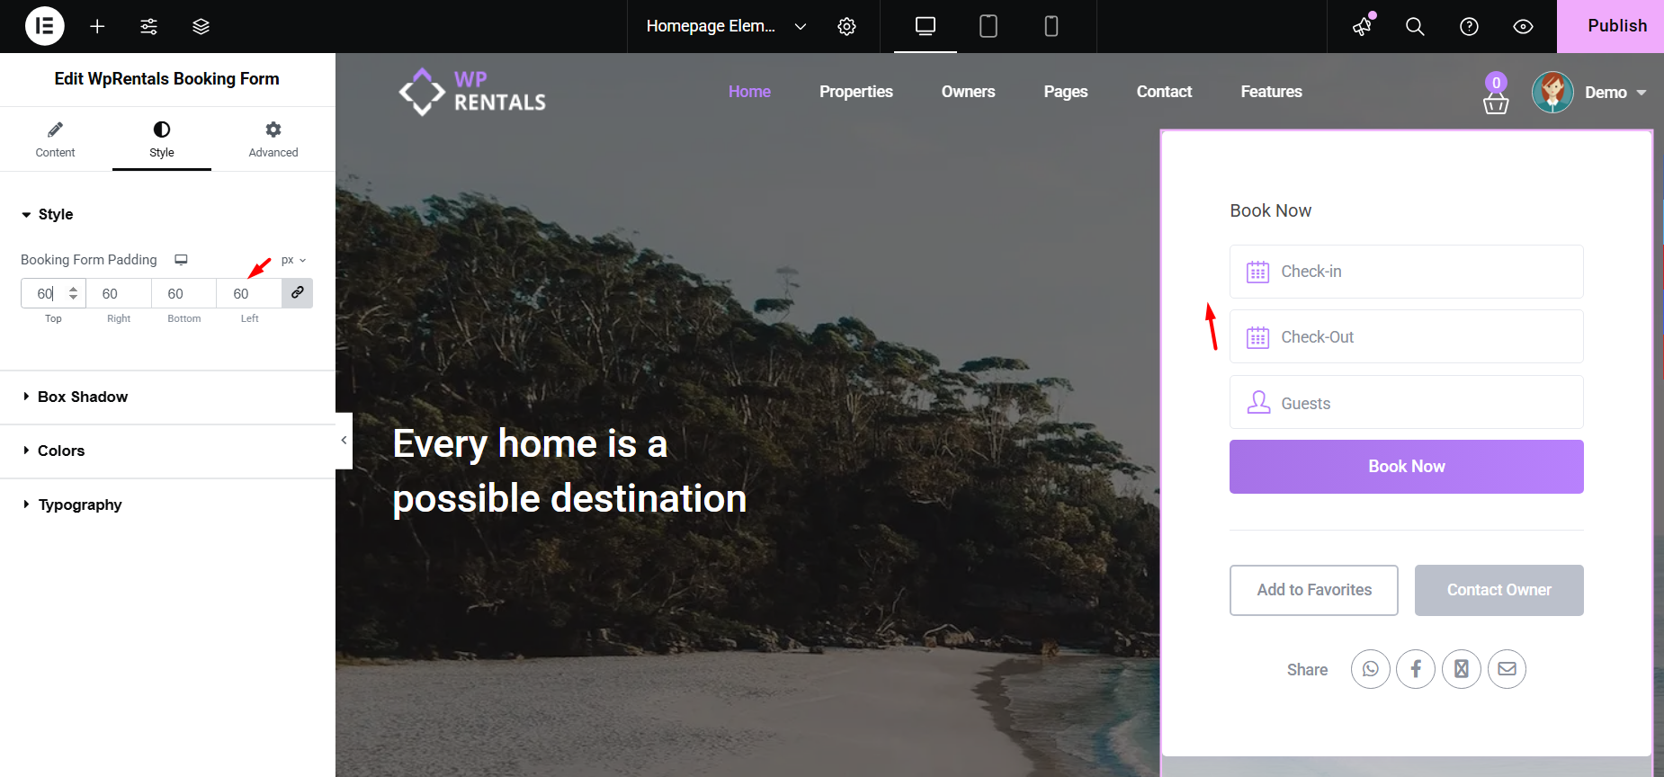Open the Structure layers icon

pos(201,26)
